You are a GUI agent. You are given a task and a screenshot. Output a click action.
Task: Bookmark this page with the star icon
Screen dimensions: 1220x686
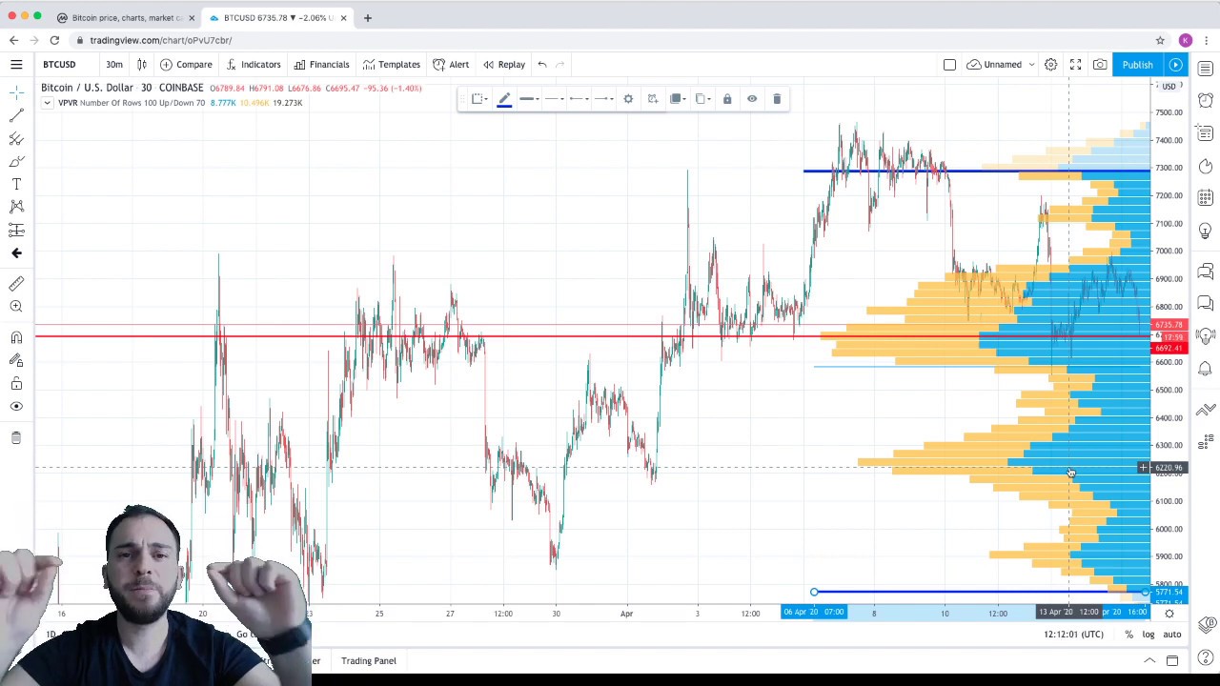[1160, 40]
